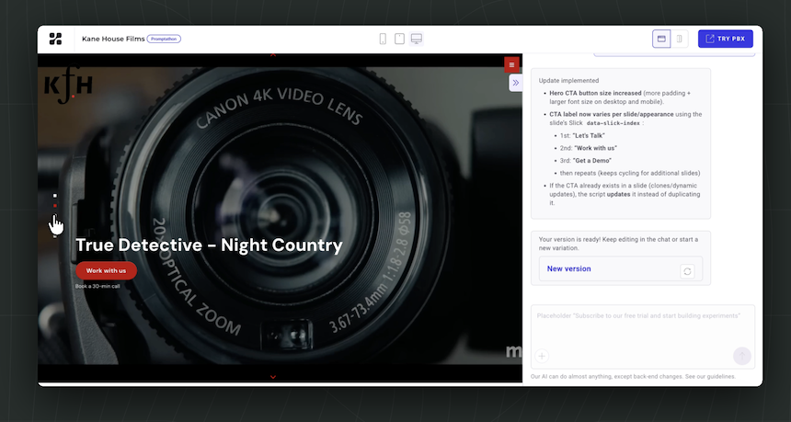Click the refresh icon beside New version
Screen dimensions: 791x422
click(687, 271)
